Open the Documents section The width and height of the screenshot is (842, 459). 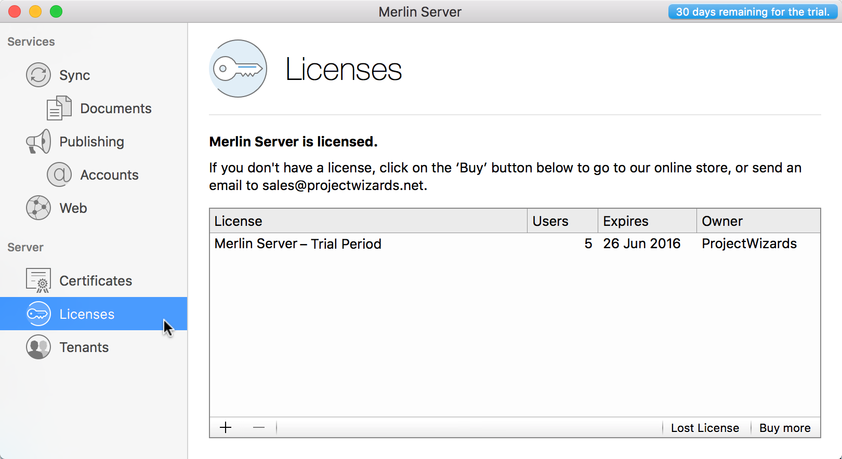click(x=94, y=108)
